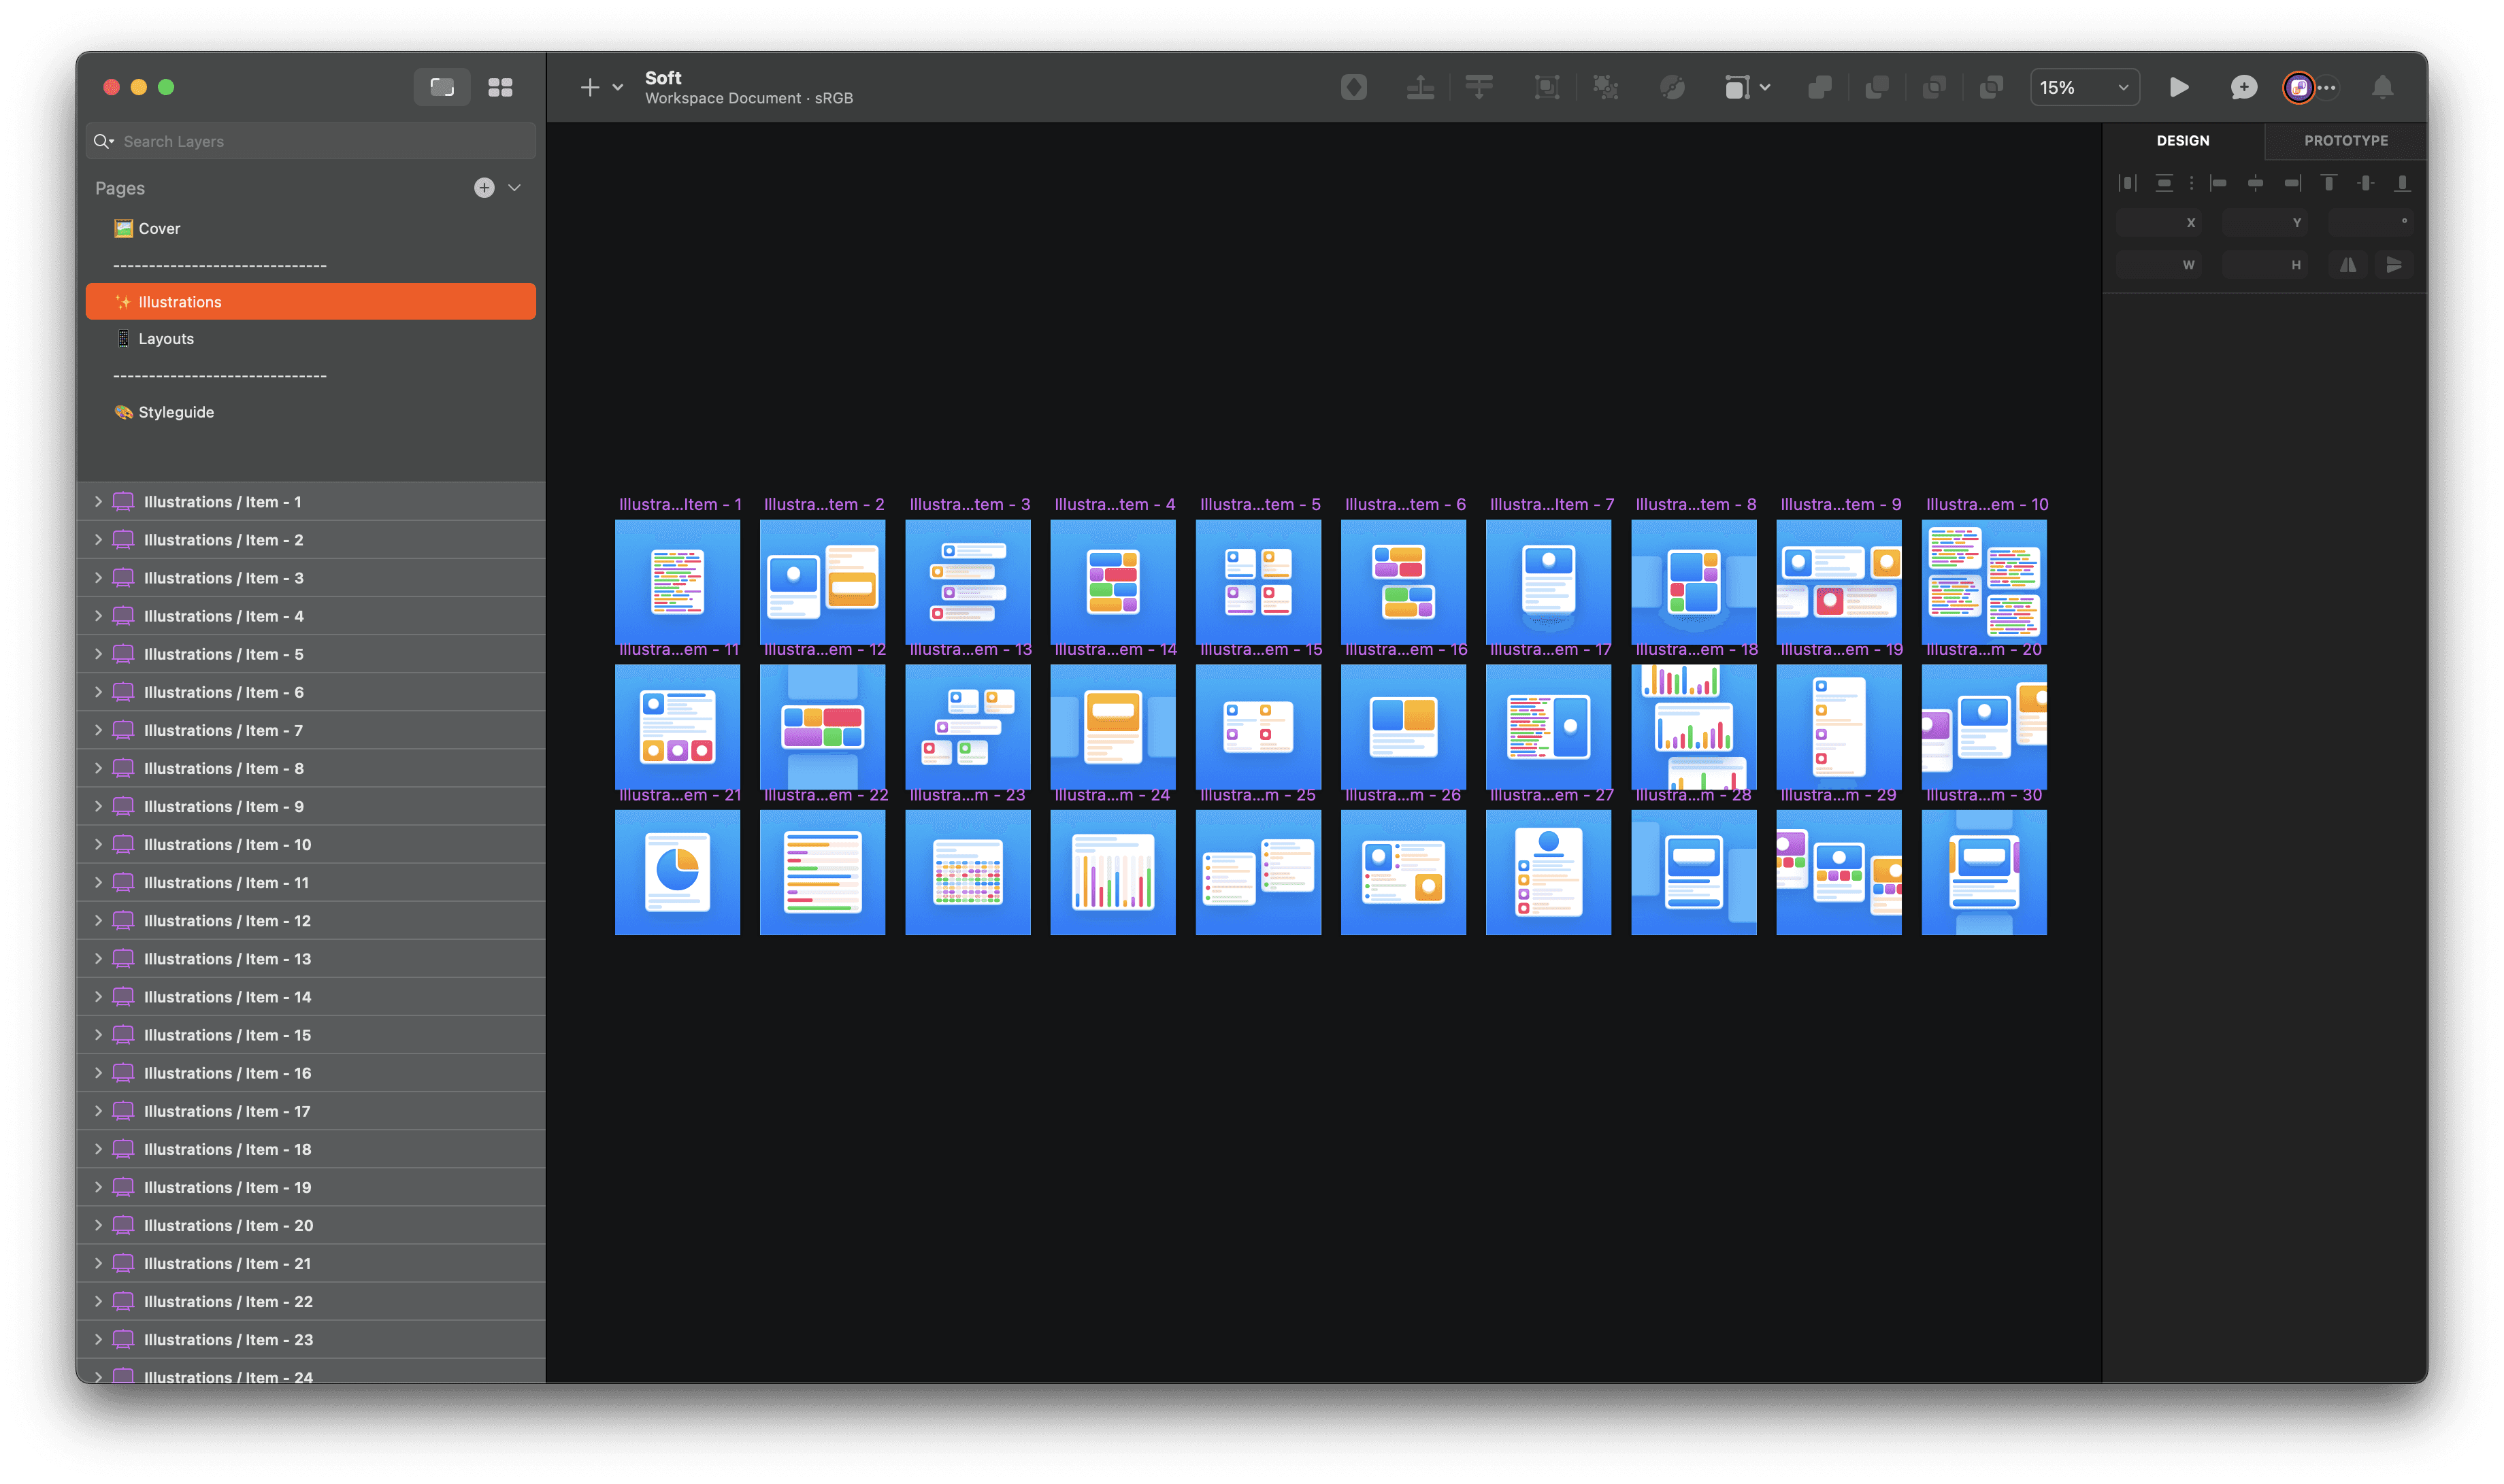
Task: Click the Create Symbol toolbar icon
Action: click(x=1353, y=88)
